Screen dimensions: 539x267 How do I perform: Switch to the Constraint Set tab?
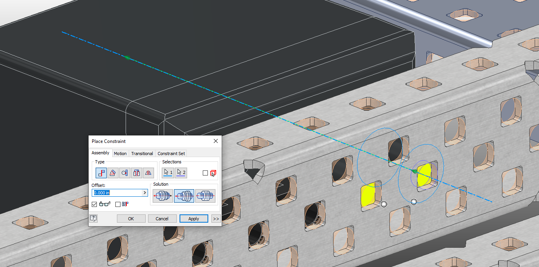[x=171, y=154]
